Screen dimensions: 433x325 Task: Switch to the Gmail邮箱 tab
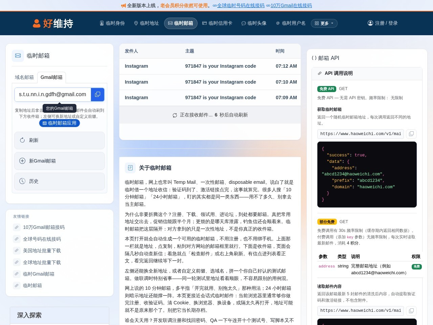[51, 78]
